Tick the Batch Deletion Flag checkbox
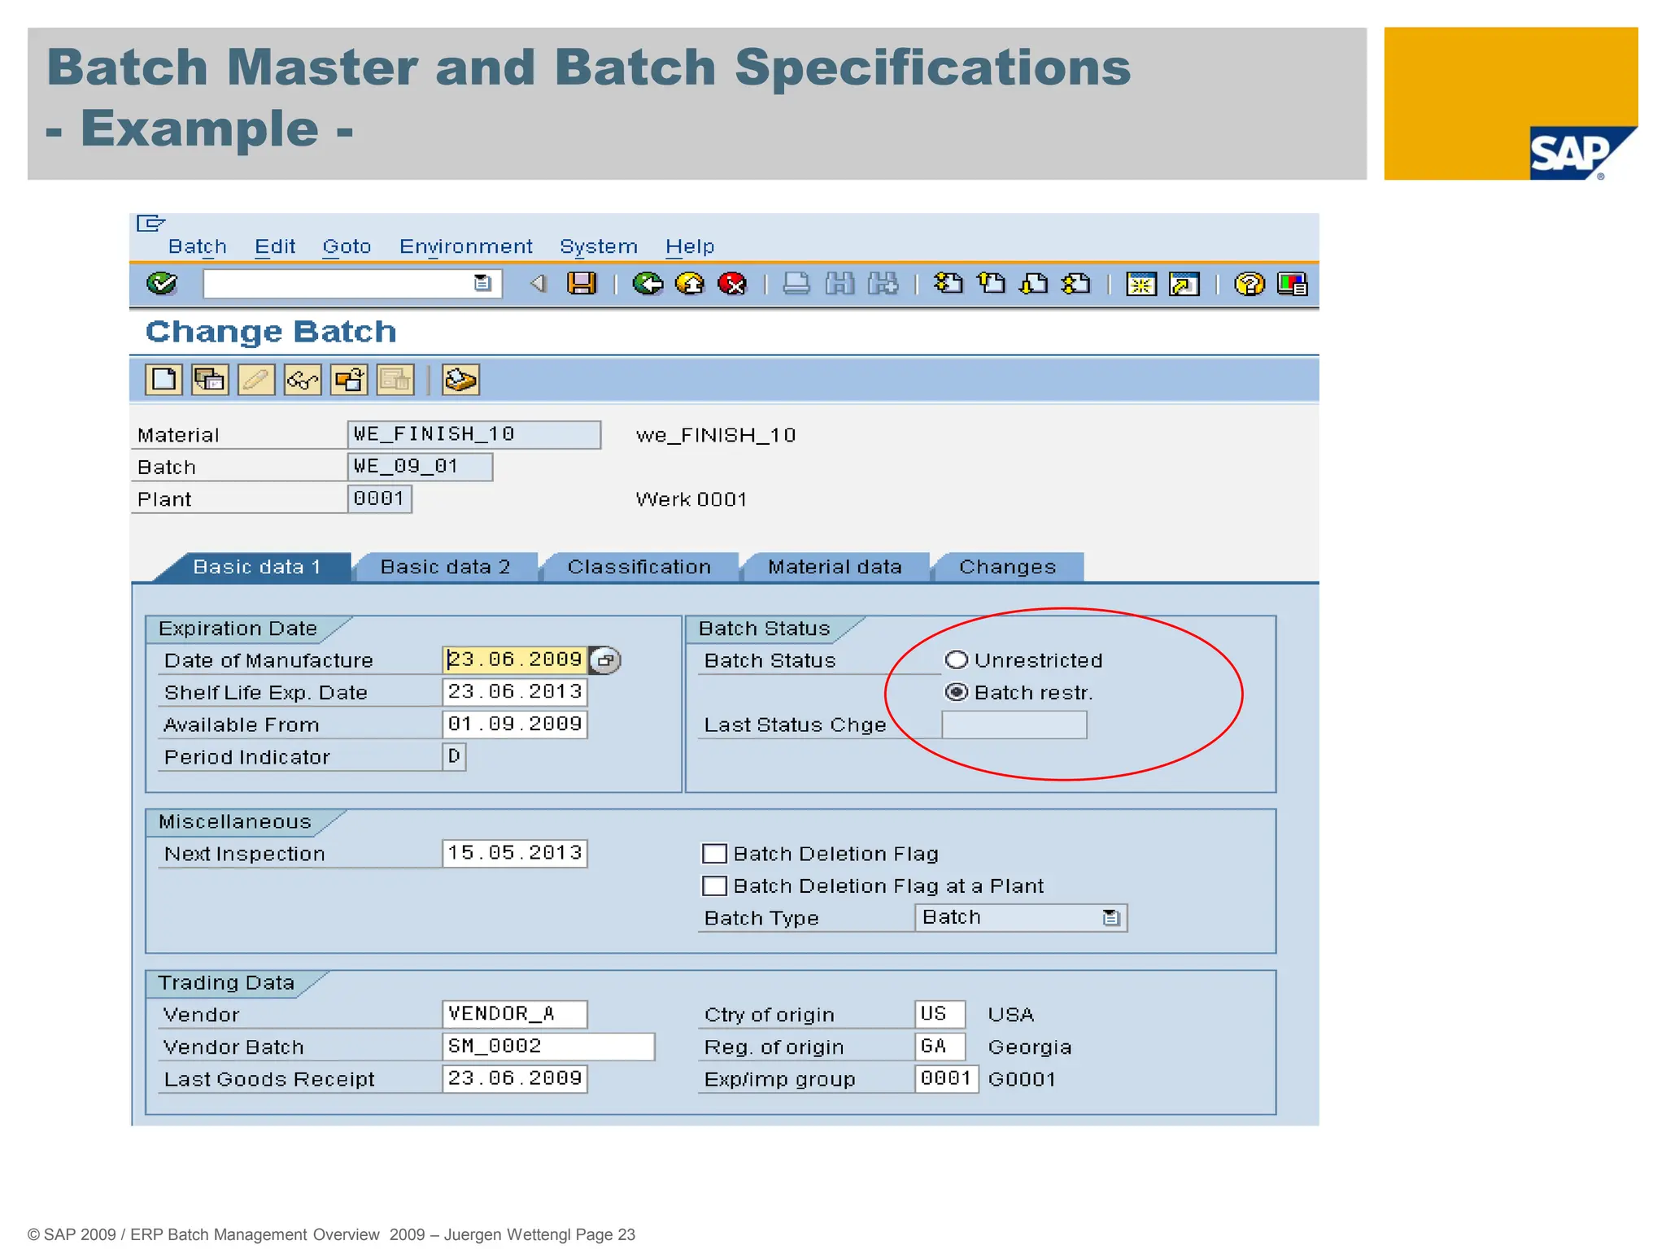Viewport: 1666px width, 1249px height. [x=714, y=853]
